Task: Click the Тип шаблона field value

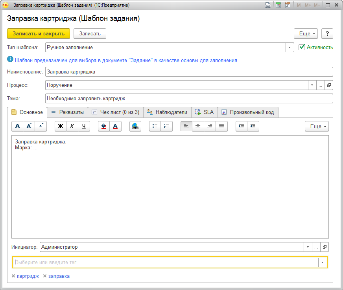Action: pos(165,48)
